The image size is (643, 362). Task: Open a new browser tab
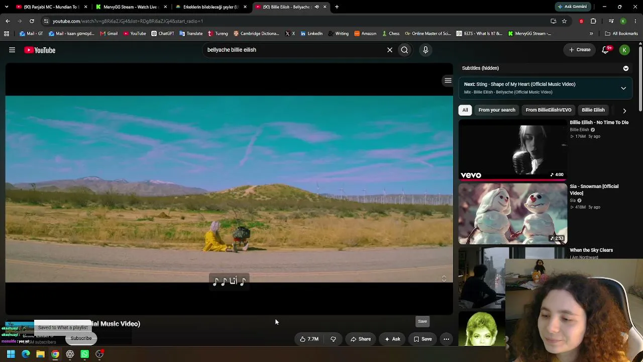[x=337, y=7]
